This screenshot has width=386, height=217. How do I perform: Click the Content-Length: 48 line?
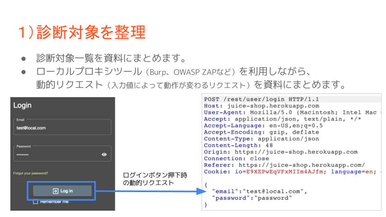(238, 145)
